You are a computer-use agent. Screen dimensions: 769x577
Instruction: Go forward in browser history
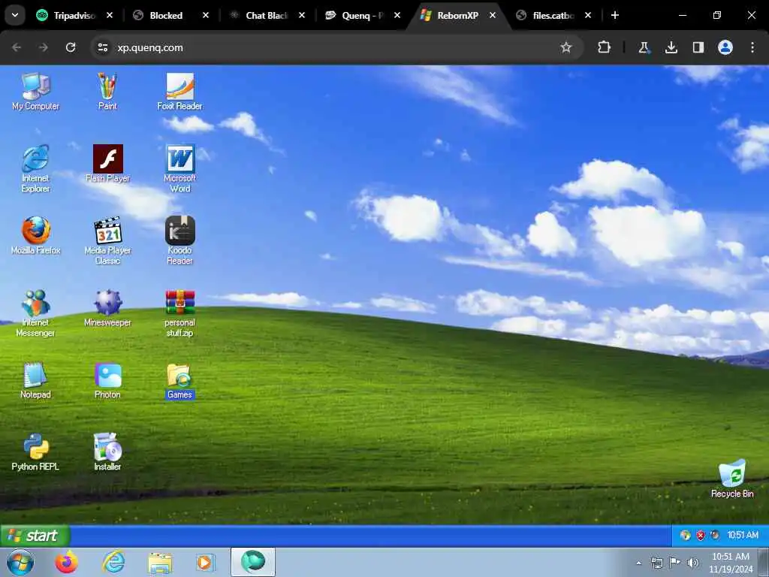coord(44,47)
